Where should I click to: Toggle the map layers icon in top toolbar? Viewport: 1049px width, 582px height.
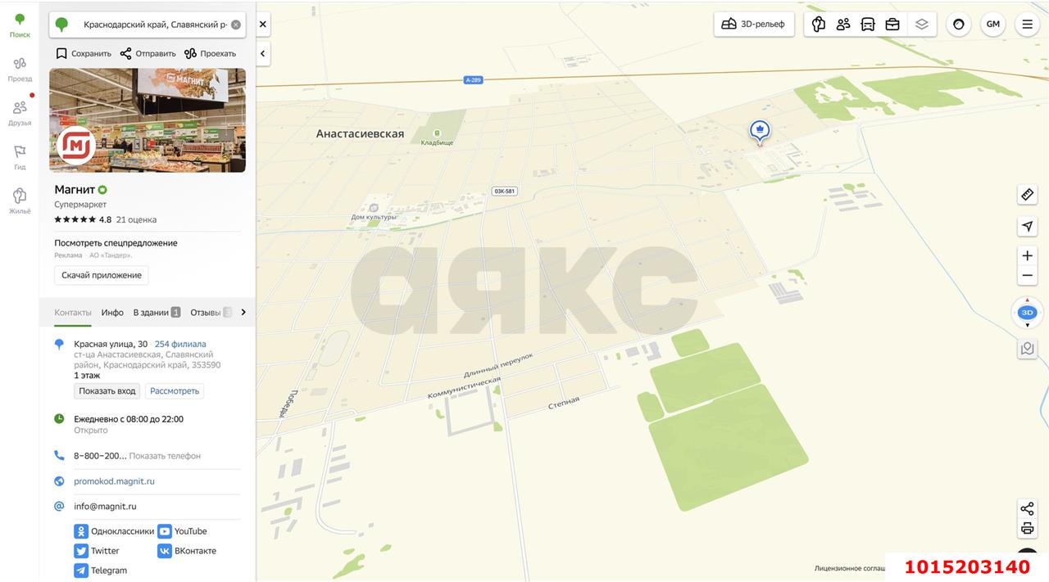point(921,24)
